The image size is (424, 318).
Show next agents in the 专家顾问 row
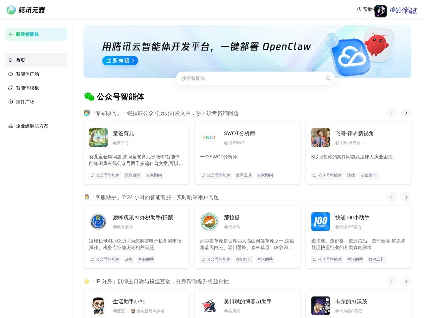(x=406, y=113)
